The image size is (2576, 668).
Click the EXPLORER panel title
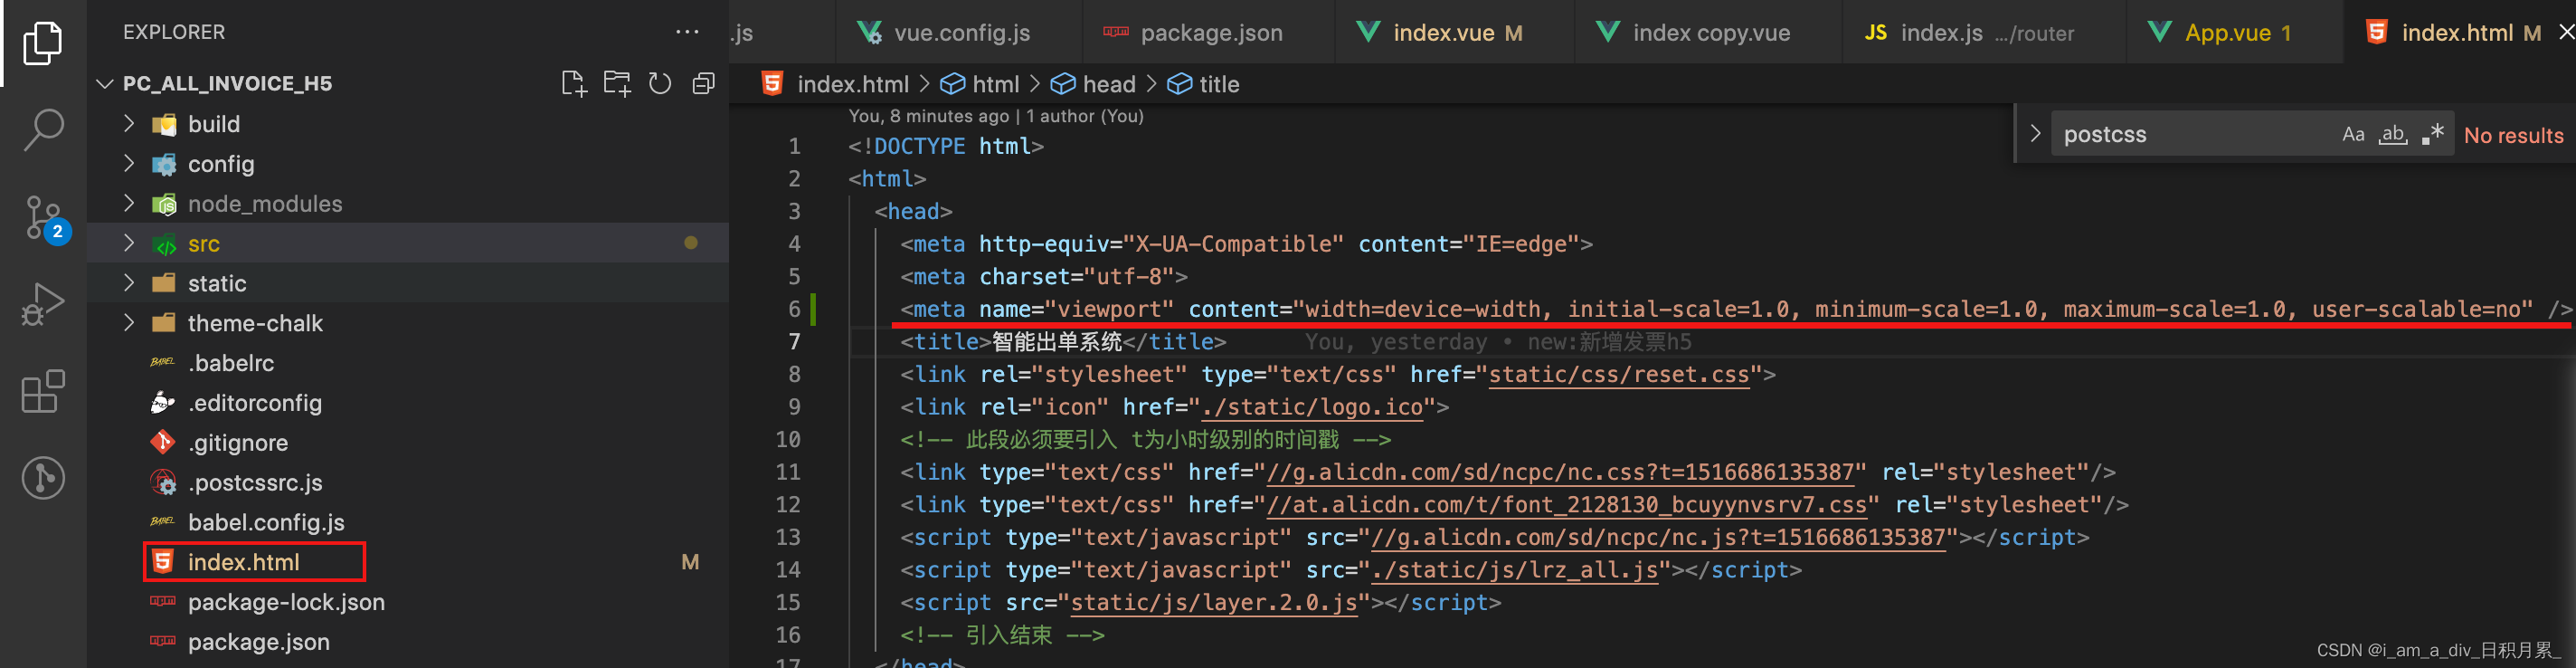tap(174, 32)
